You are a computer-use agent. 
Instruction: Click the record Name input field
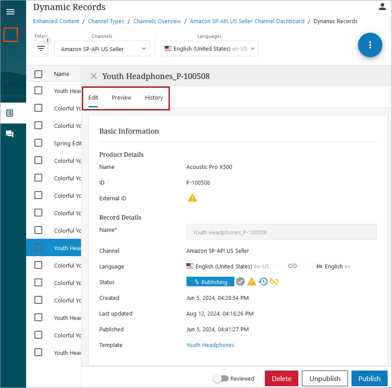click(x=281, y=232)
